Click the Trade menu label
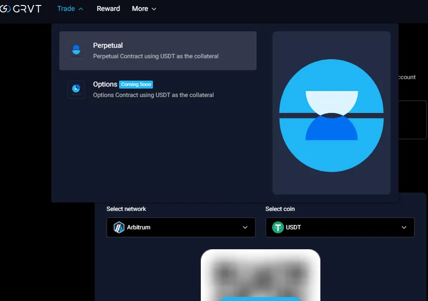The image size is (428, 301). tap(66, 8)
